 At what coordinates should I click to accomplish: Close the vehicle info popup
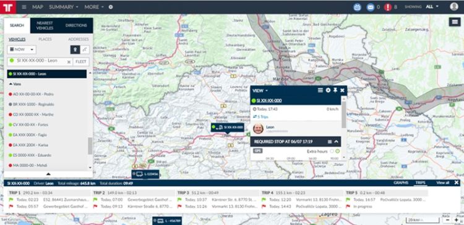click(342, 90)
